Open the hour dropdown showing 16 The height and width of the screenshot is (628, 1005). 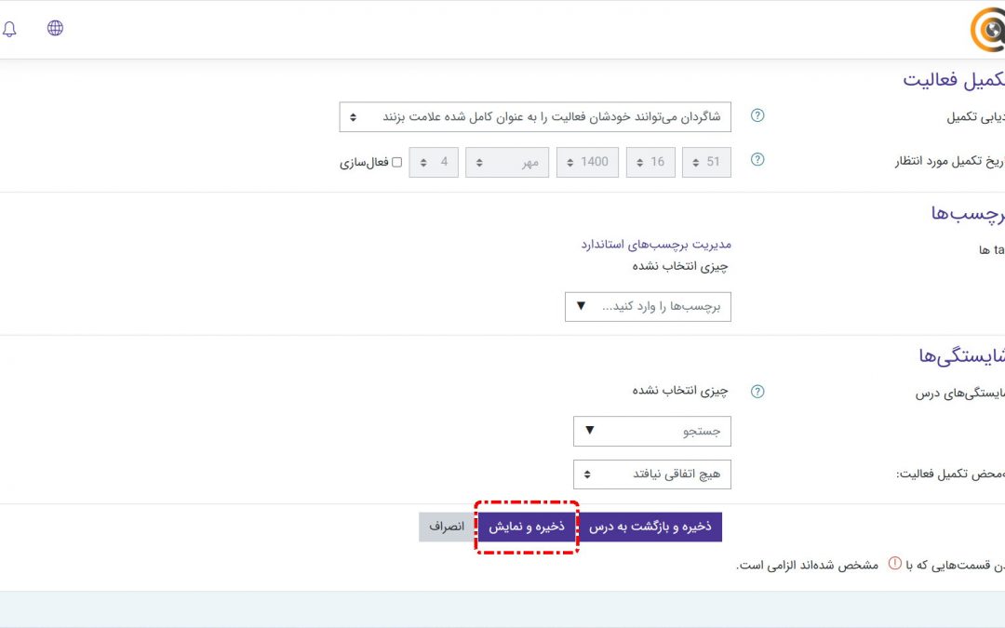[650, 162]
